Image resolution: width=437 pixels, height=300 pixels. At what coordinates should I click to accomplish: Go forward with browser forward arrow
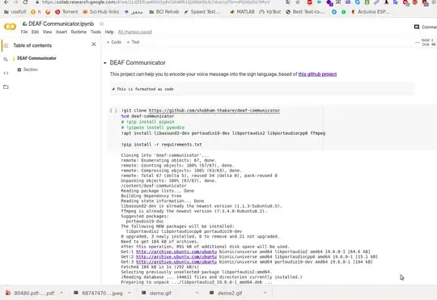point(15,2)
